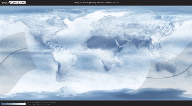Click the cloud coverage color scale bar
The width and height of the screenshot is (192, 106).
click(x=14, y=104)
